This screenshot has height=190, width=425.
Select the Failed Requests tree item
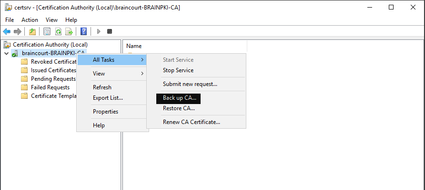pyautogui.click(x=50, y=87)
